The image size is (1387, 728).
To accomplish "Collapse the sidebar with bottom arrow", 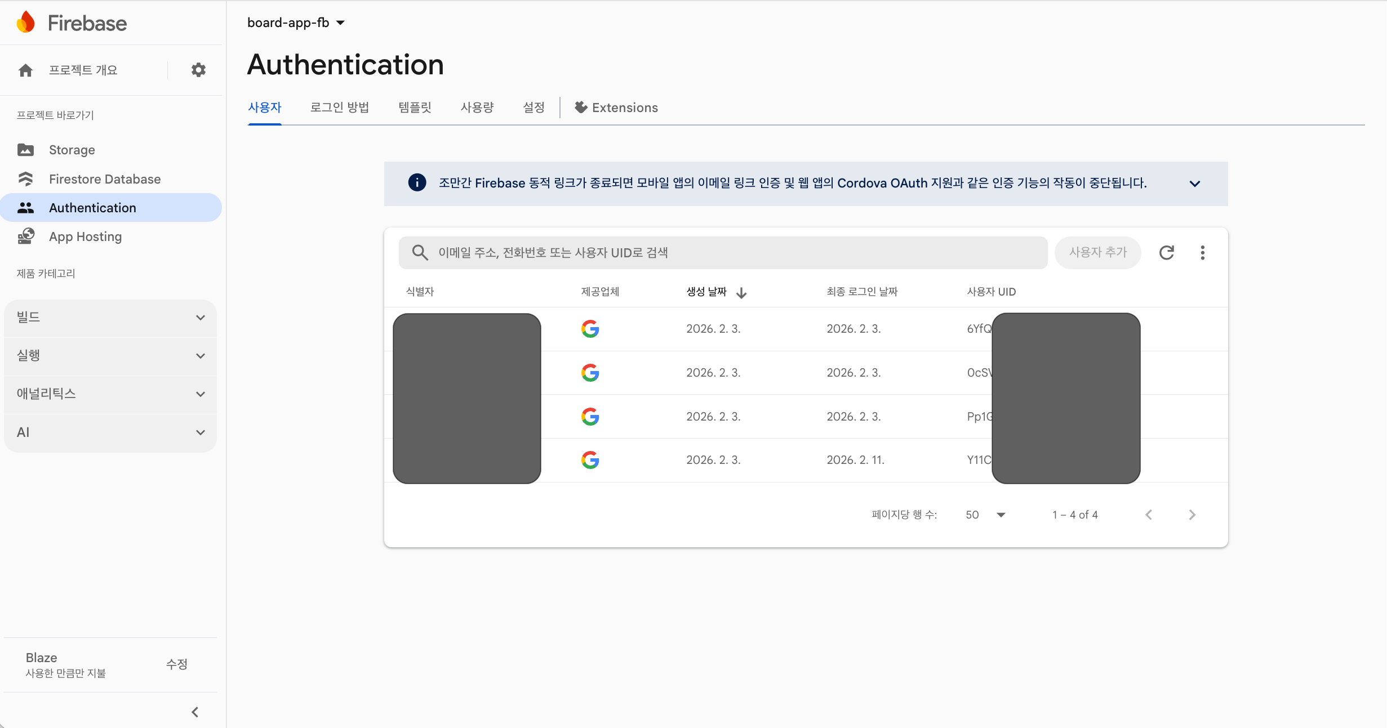I will [195, 712].
